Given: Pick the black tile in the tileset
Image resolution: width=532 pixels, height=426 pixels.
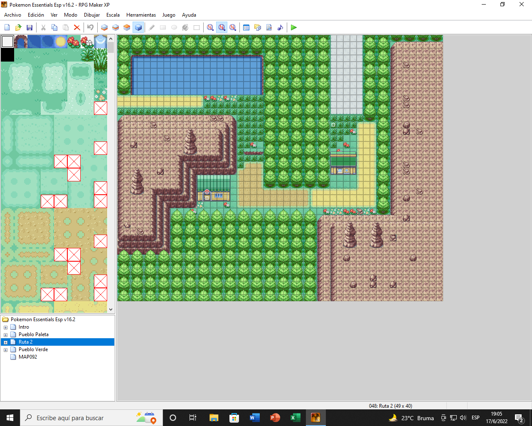Looking at the screenshot, I should click(7, 55).
